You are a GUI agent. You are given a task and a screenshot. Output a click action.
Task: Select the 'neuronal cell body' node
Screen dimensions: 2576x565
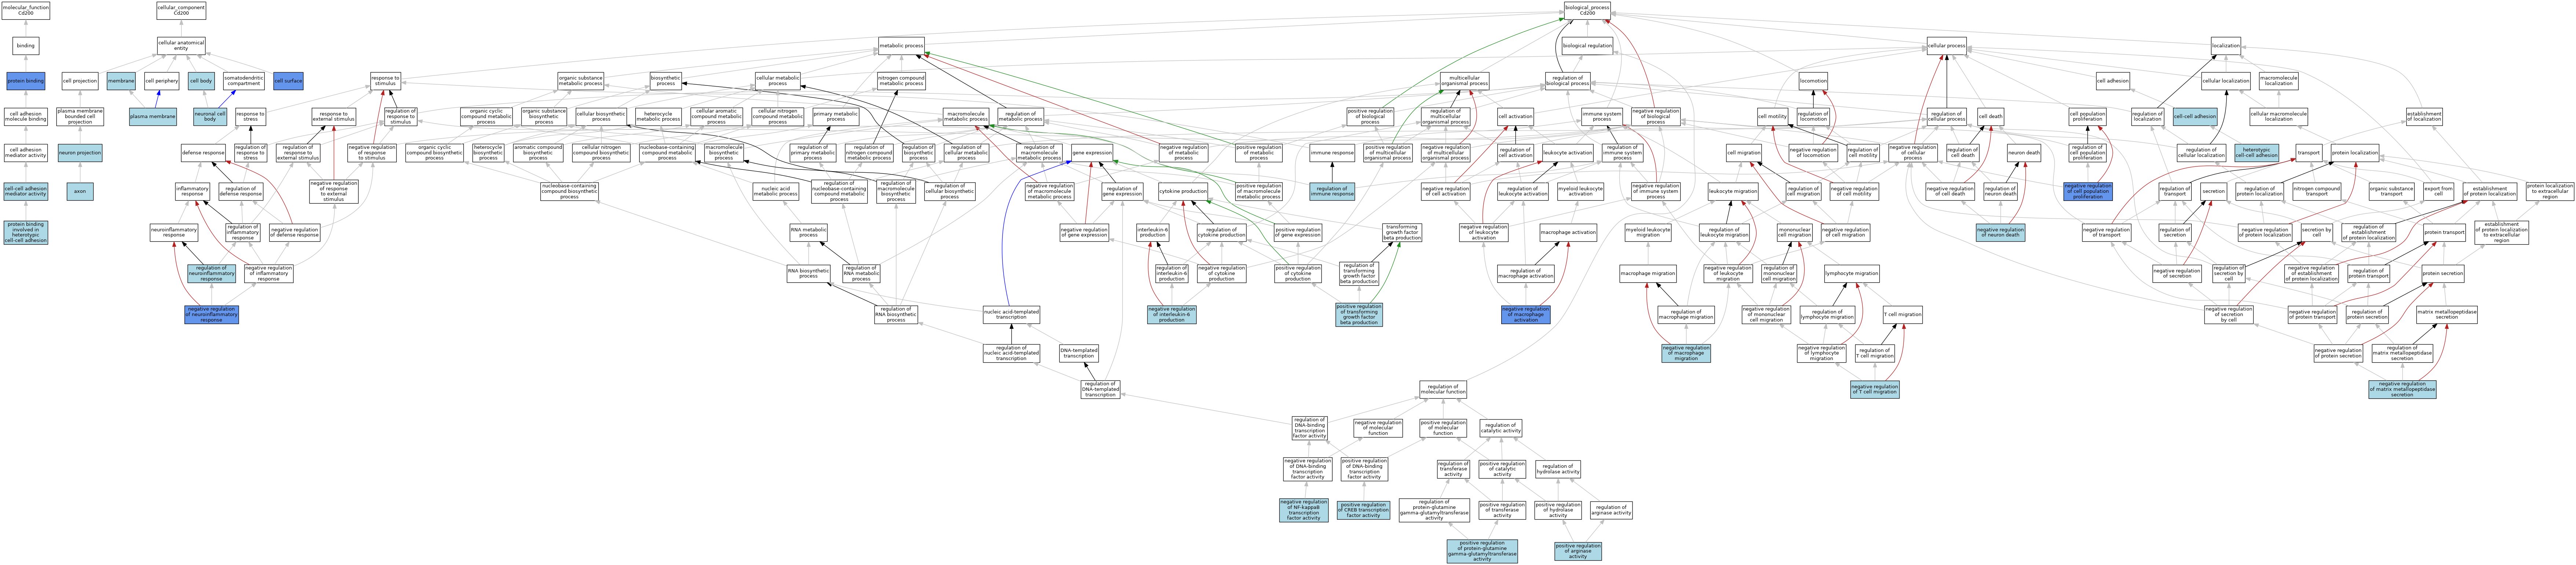click(210, 117)
